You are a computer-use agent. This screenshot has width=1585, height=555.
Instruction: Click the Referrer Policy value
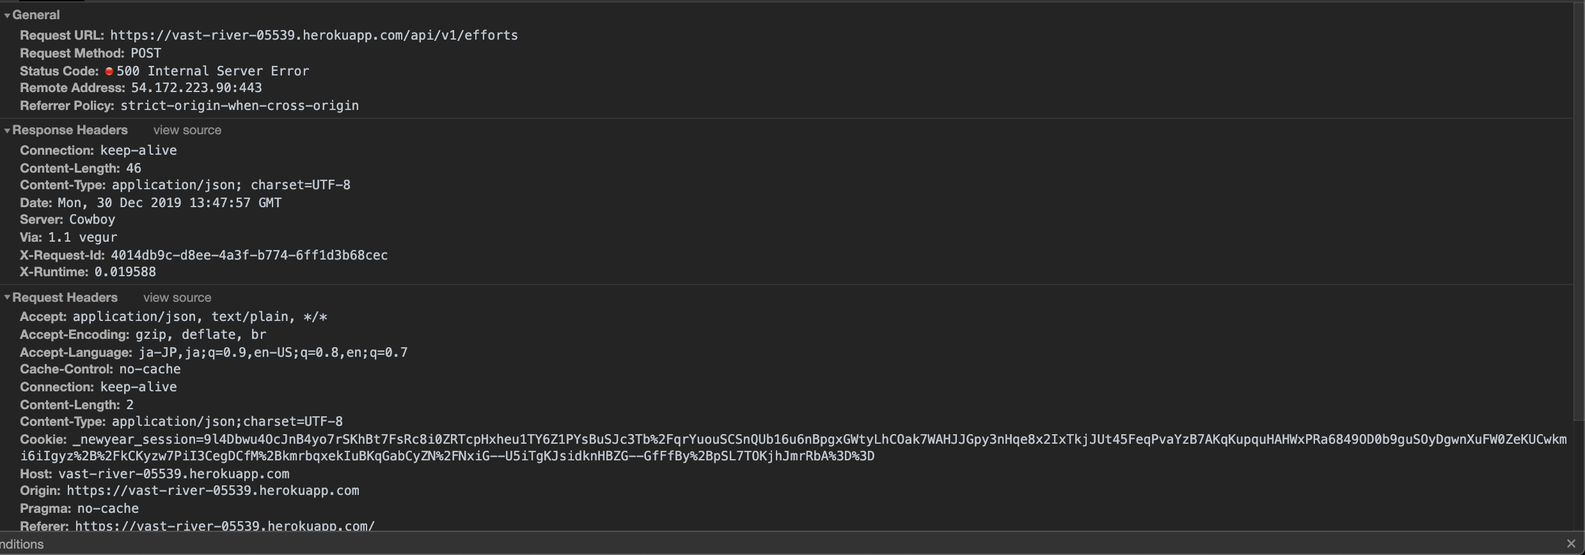click(x=239, y=106)
